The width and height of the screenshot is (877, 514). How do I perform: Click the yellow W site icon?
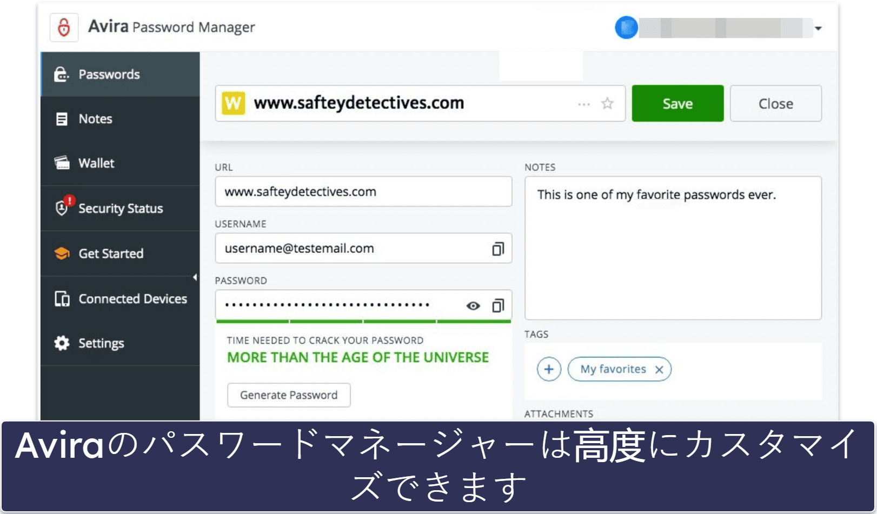tap(234, 103)
